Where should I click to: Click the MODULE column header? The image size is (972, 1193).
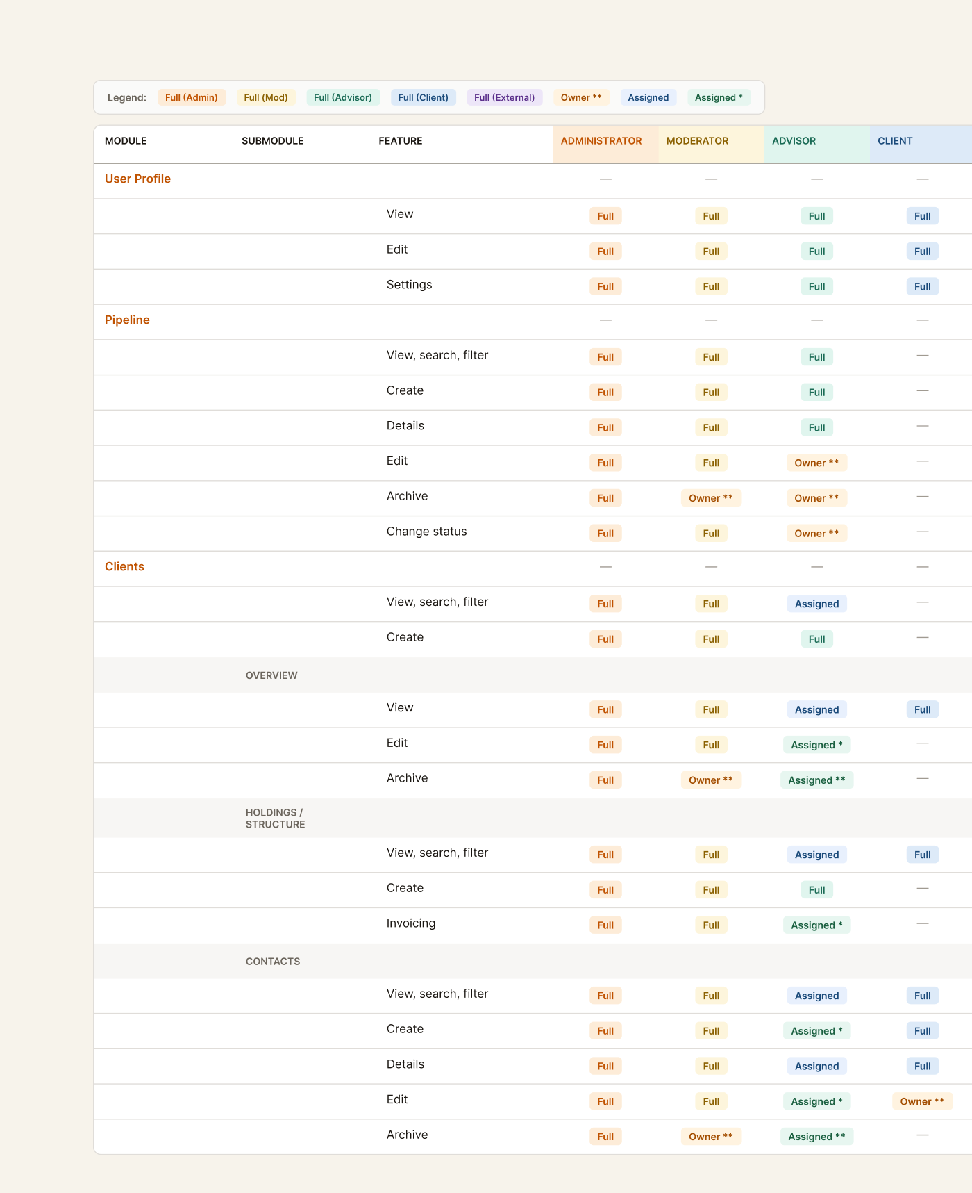pos(126,141)
